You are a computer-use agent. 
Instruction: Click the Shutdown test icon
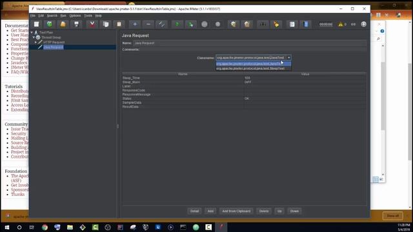(x=218, y=24)
